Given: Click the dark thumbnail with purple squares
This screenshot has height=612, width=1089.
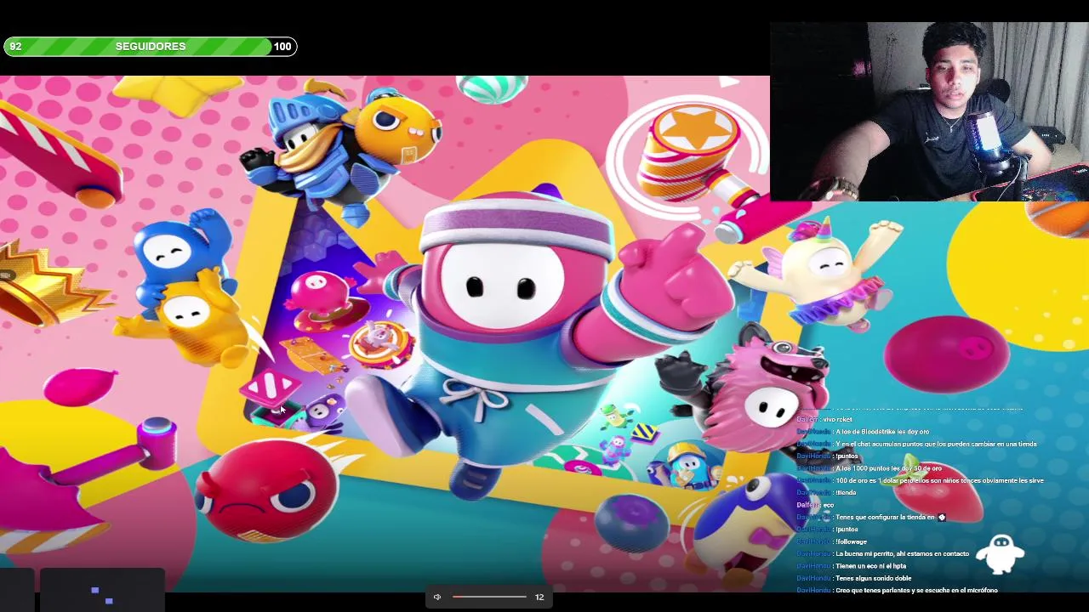Looking at the screenshot, I should coord(102,591).
